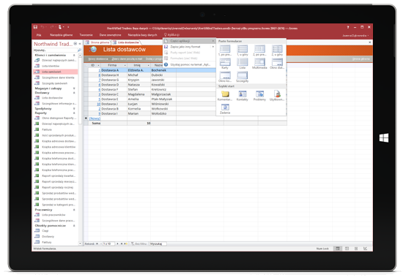The width and height of the screenshot is (406, 280).
Task: Switch to Design view via status bar icon
Action: click(x=365, y=249)
